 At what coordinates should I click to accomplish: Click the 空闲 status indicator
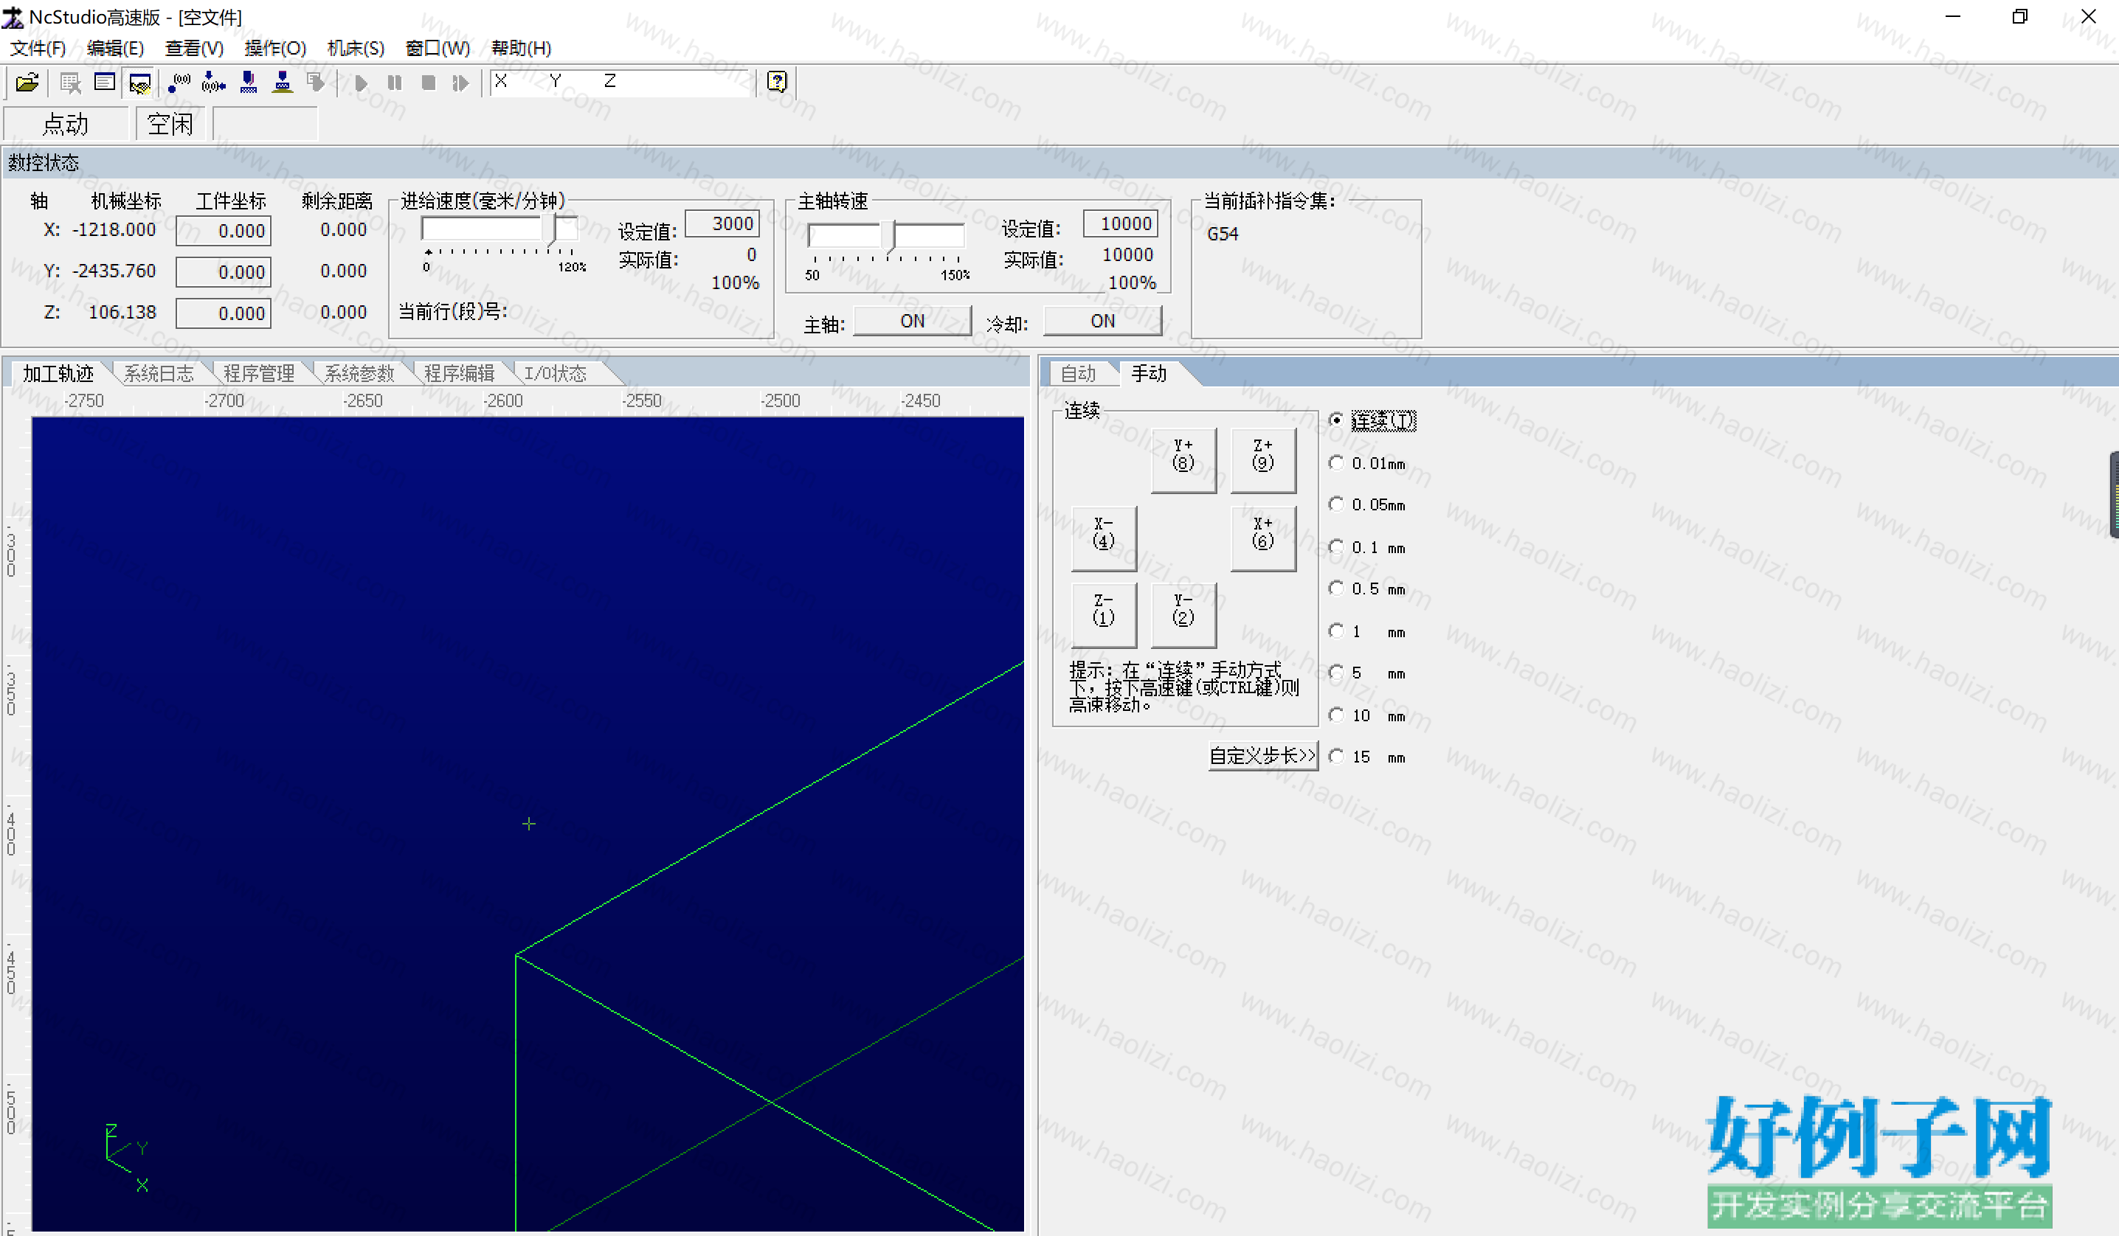[x=170, y=125]
